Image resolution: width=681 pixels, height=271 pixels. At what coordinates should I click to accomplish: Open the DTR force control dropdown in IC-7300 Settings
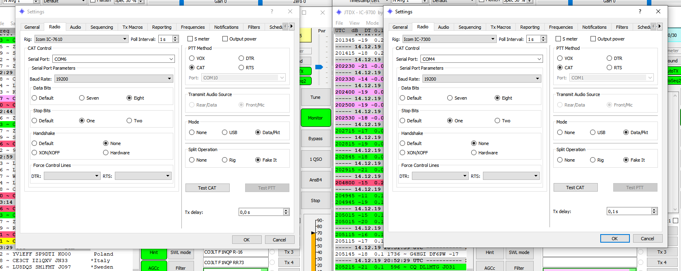pos(440,176)
